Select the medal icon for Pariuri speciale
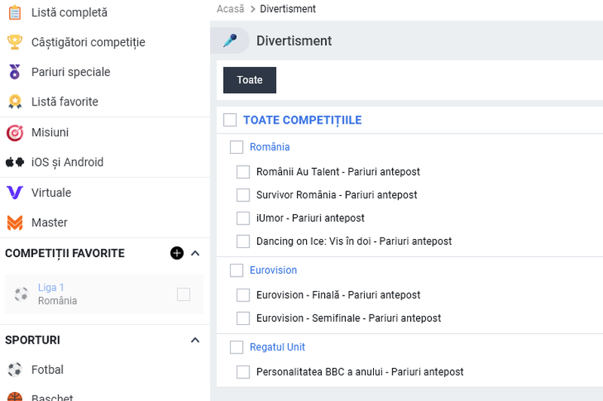Screen dimensions: 603x401 tap(14, 72)
